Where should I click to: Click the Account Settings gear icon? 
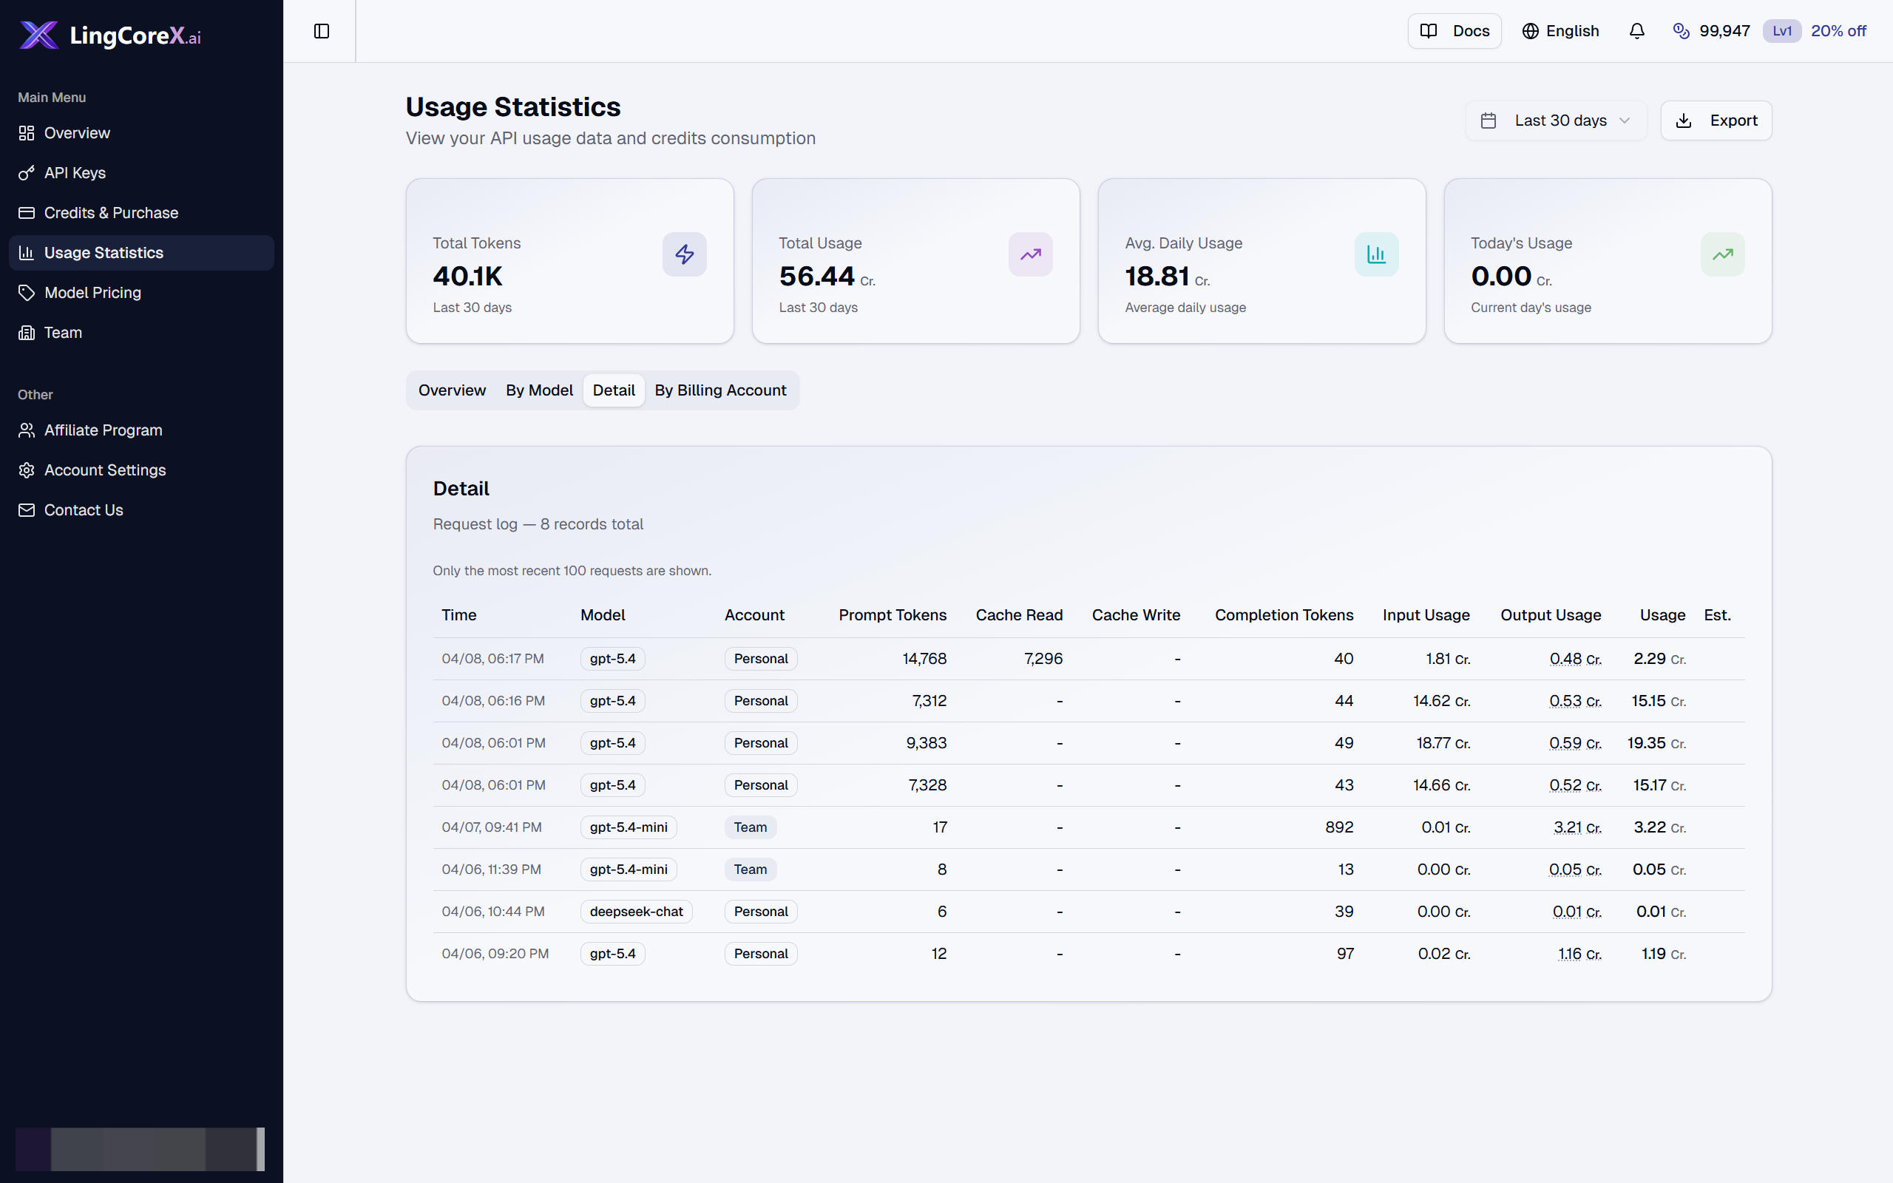click(x=27, y=470)
